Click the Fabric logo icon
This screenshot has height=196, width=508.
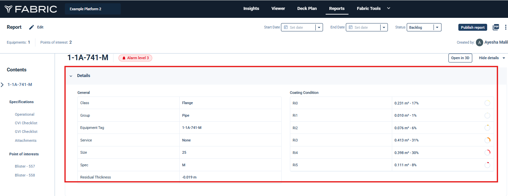pos(9,9)
